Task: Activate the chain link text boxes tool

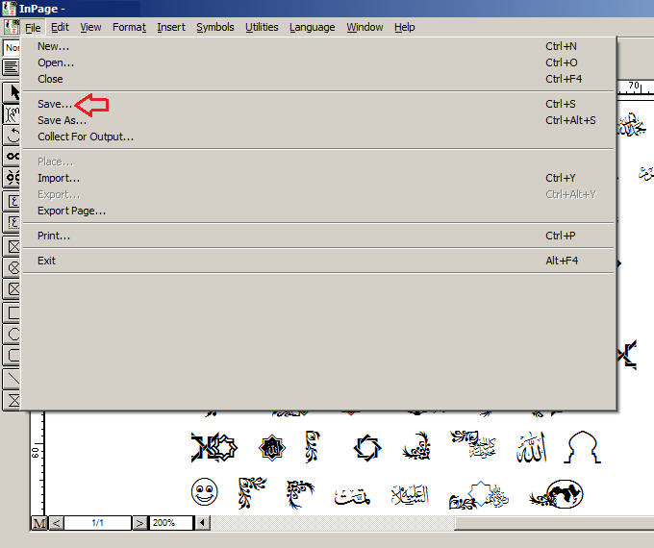Action: [13, 156]
